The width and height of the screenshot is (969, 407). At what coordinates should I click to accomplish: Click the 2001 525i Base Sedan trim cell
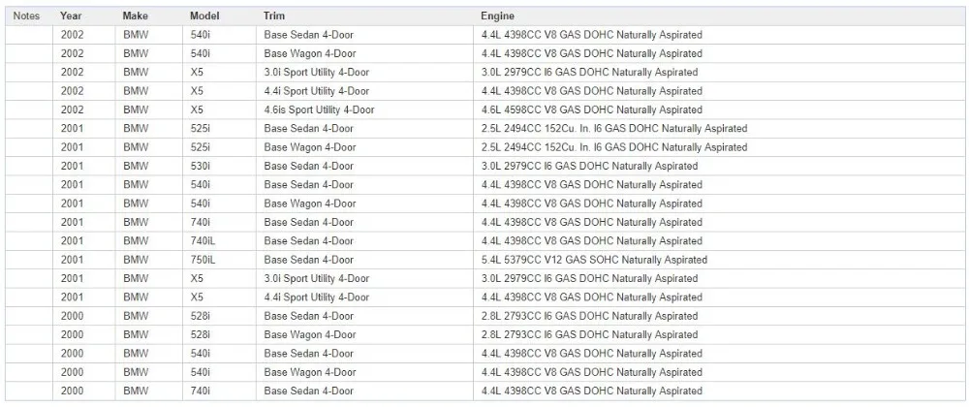click(364, 129)
